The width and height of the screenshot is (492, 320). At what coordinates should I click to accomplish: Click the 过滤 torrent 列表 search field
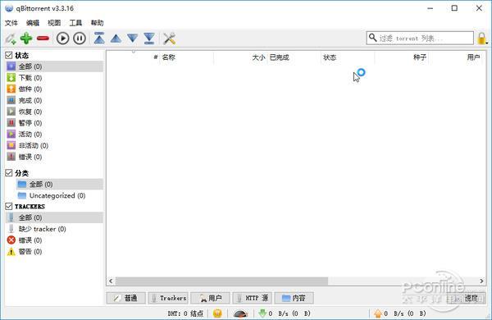point(420,38)
